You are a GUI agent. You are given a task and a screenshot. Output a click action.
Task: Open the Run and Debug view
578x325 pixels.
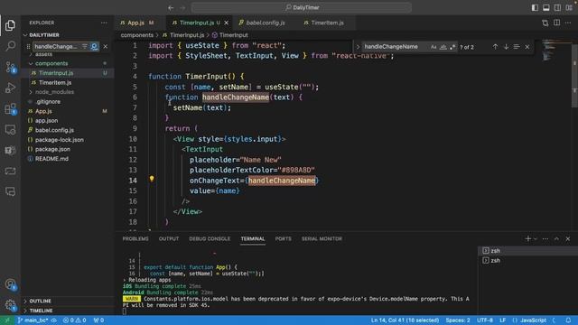[10, 88]
